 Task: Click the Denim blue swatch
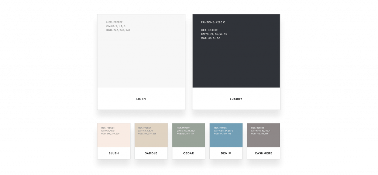pos(226,135)
